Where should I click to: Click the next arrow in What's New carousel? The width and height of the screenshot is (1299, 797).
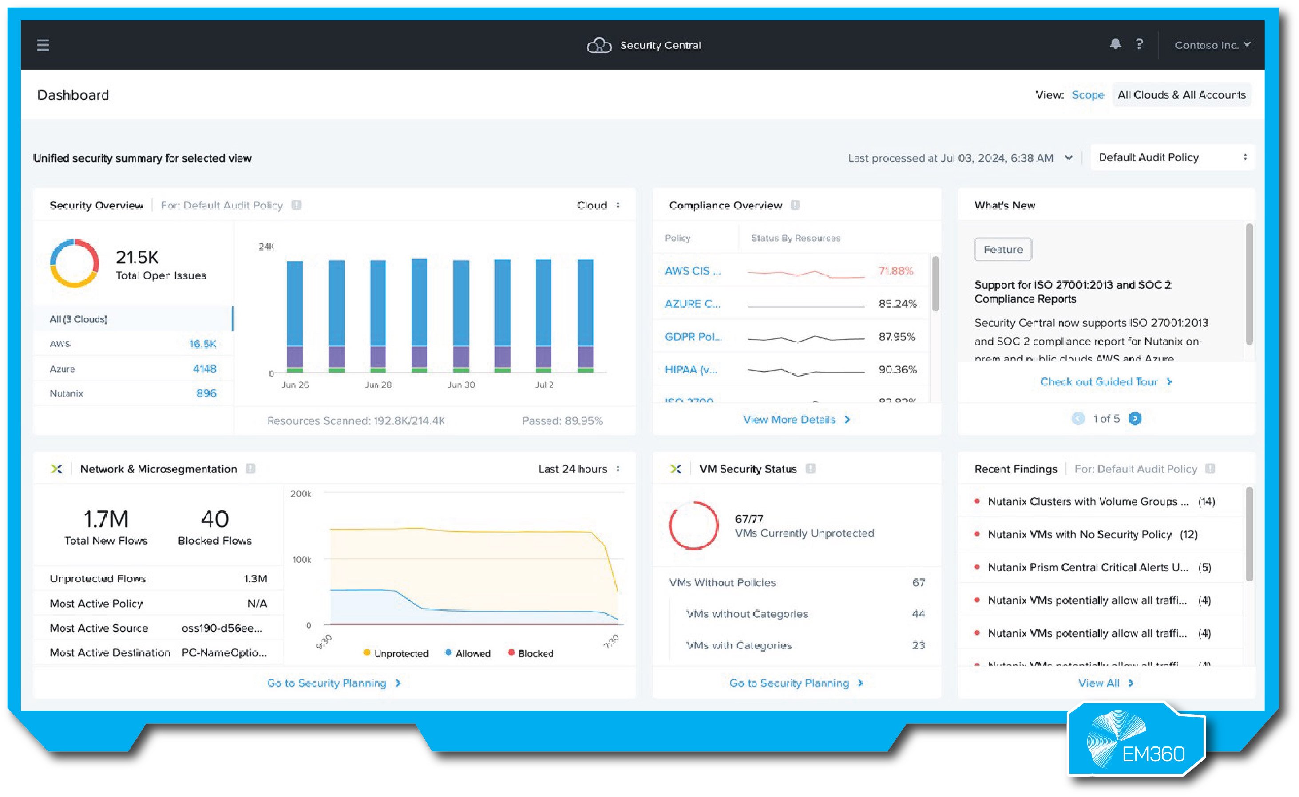pos(1135,419)
